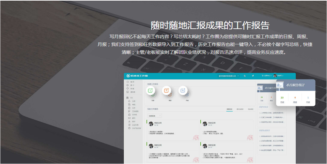Click the 我要批阅报告 panel heading
The height and width of the screenshot is (164, 327).
[264, 130]
